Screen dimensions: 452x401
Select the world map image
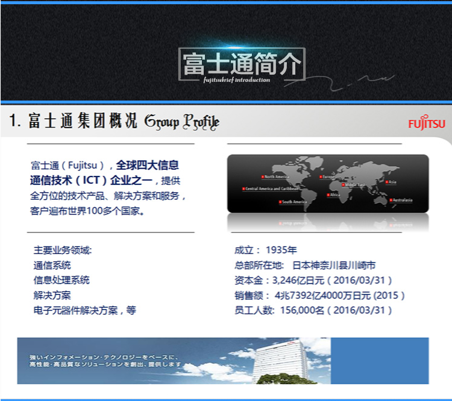(x=328, y=184)
